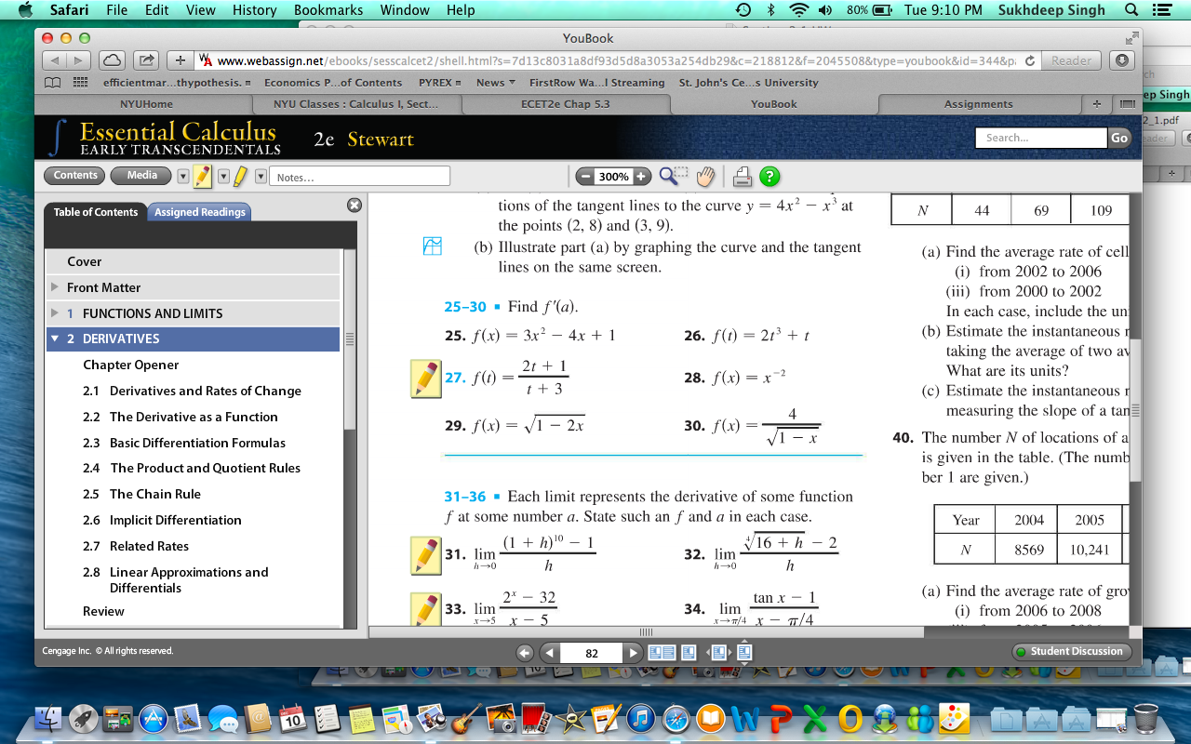Choose the fit-to-width page view
This screenshot has width=1191, height=744.
click(717, 653)
